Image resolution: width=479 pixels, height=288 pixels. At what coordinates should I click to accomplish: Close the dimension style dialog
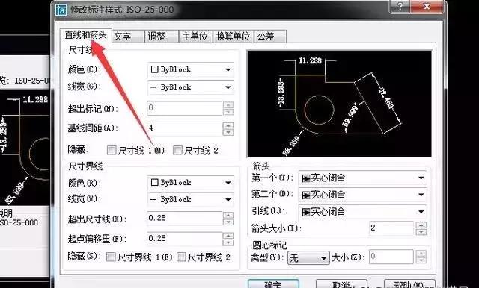coord(427,6)
